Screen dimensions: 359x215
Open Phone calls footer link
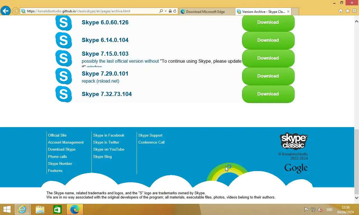pyautogui.click(x=57, y=156)
